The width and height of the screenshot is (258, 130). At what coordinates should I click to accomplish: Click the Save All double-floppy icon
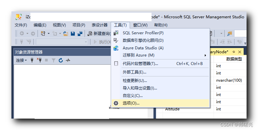[x=80, y=34]
